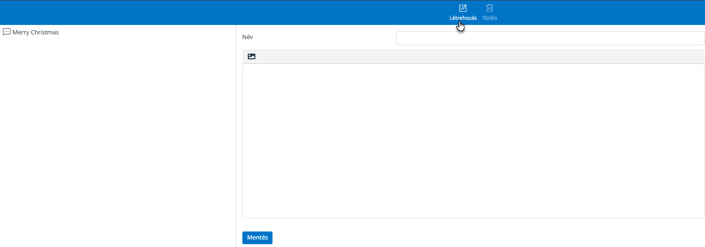Click into the Név input field
Viewport: 705px width, 247px height.
tap(550, 38)
